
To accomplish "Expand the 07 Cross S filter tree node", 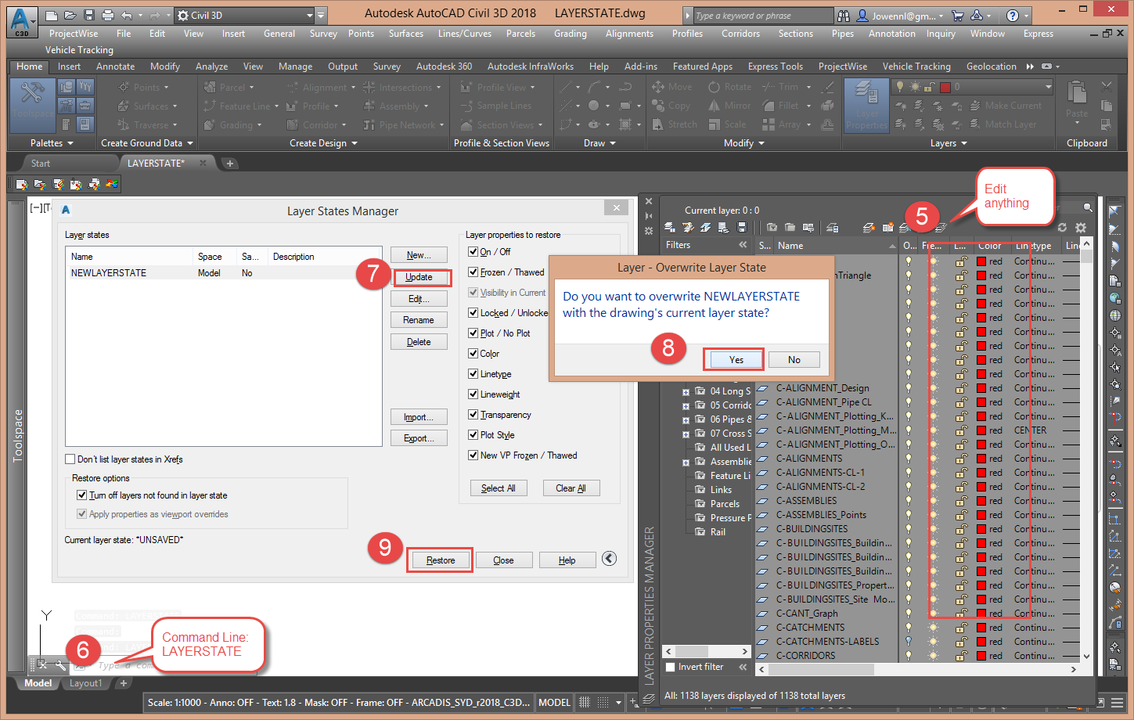I will click(x=686, y=434).
